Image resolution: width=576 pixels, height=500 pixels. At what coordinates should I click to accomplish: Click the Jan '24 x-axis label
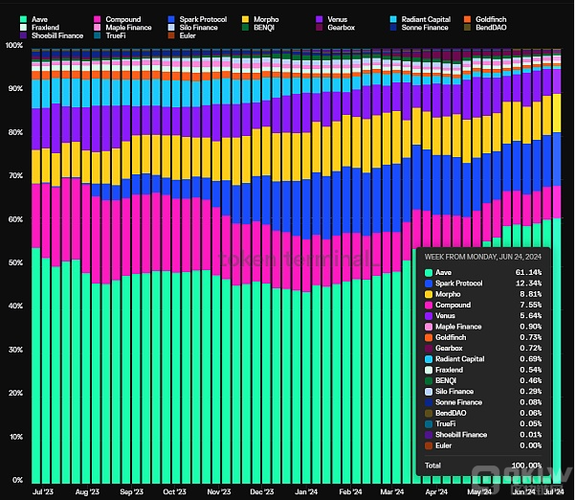306,492
